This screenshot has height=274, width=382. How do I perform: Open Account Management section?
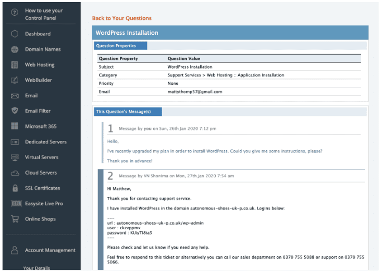[x=50, y=250]
